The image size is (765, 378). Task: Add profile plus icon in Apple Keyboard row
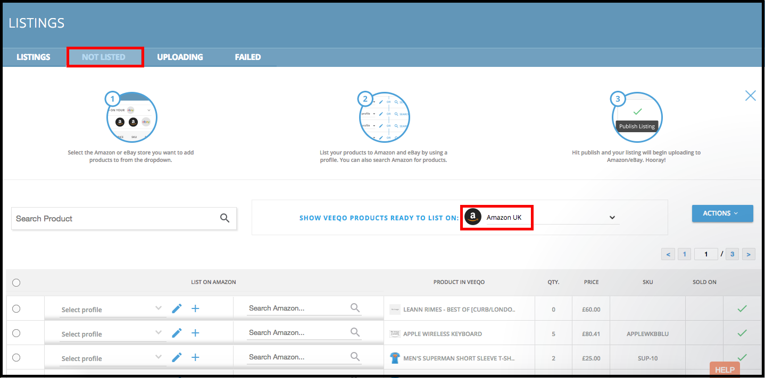tap(195, 333)
